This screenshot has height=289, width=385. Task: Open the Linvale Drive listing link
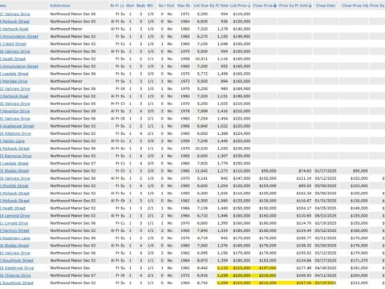pyautogui.click(x=14, y=223)
